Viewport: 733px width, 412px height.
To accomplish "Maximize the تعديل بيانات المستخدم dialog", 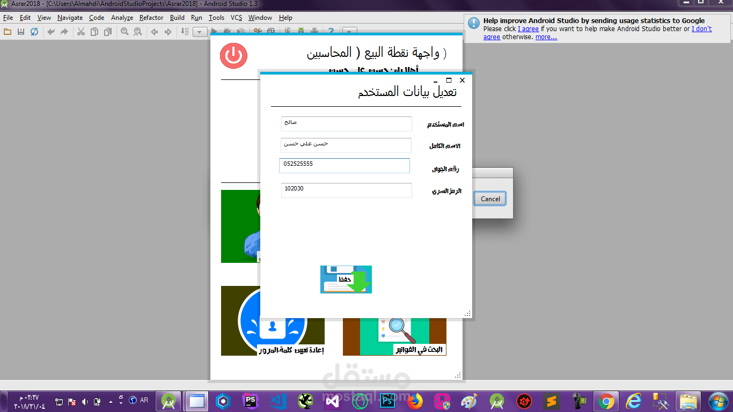I will click(x=449, y=80).
